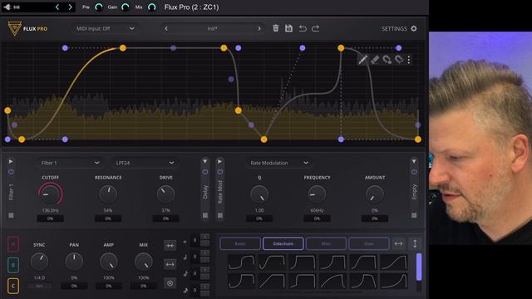Click the first link/snap tool beside the eraser
The height and width of the screenshot is (299, 532).
(387, 60)
